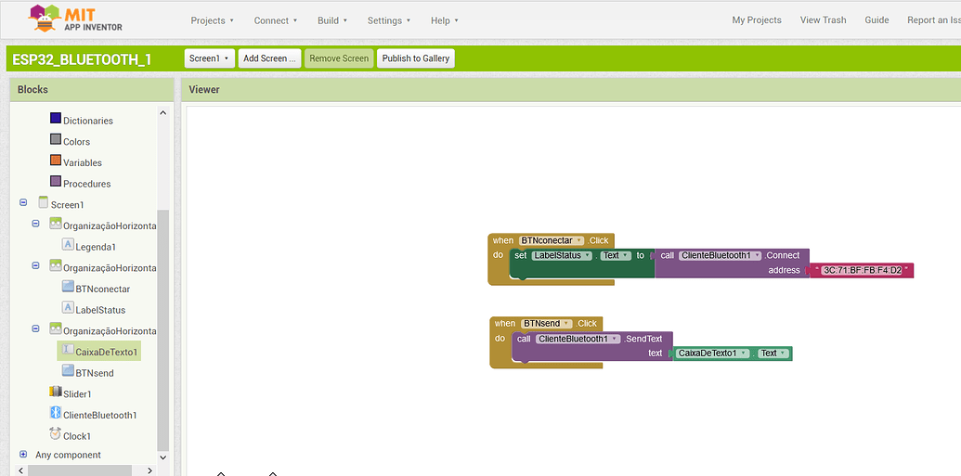961x476 pixels.
Task: Open the Projects menu
Action: click(x=212, y=20)
